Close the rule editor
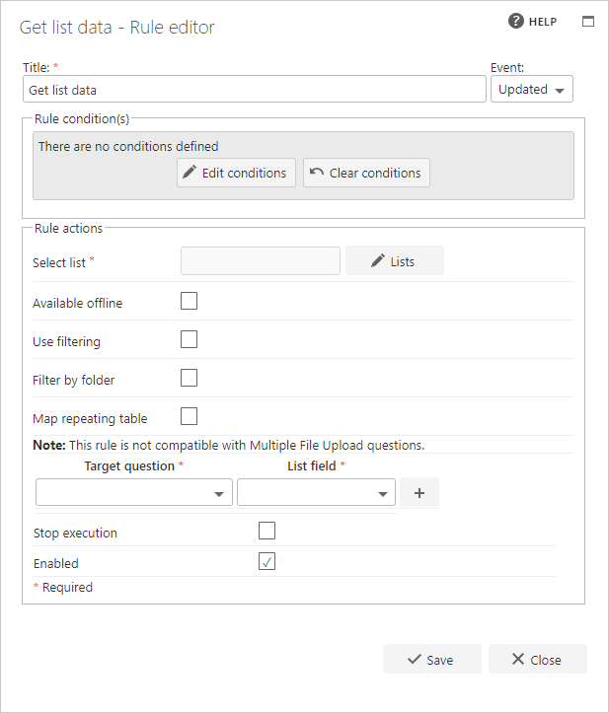This screenshot has height=713, width=609. (538, 659)
